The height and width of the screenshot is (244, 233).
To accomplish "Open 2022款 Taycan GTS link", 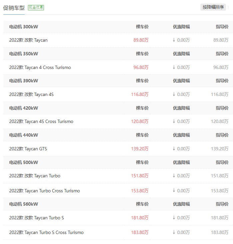I will click(x=28, y=149).
